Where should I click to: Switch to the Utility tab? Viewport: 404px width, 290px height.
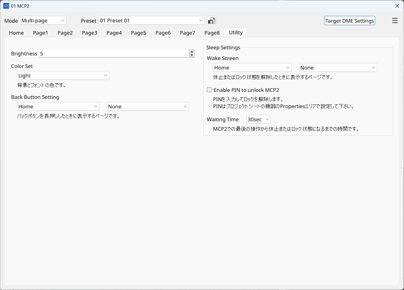tap(235, 32)
